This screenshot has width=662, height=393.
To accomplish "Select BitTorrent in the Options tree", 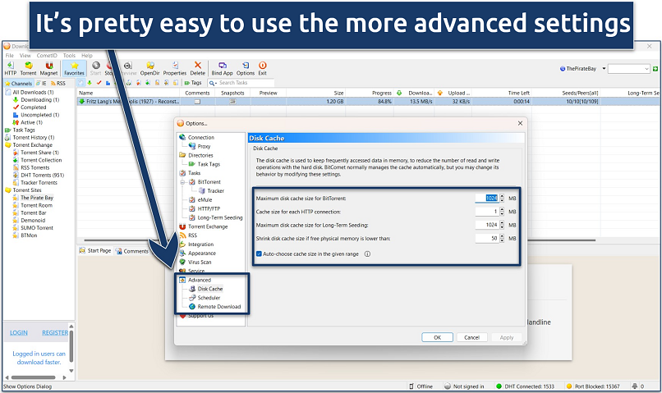I will (x=209, y=182).
